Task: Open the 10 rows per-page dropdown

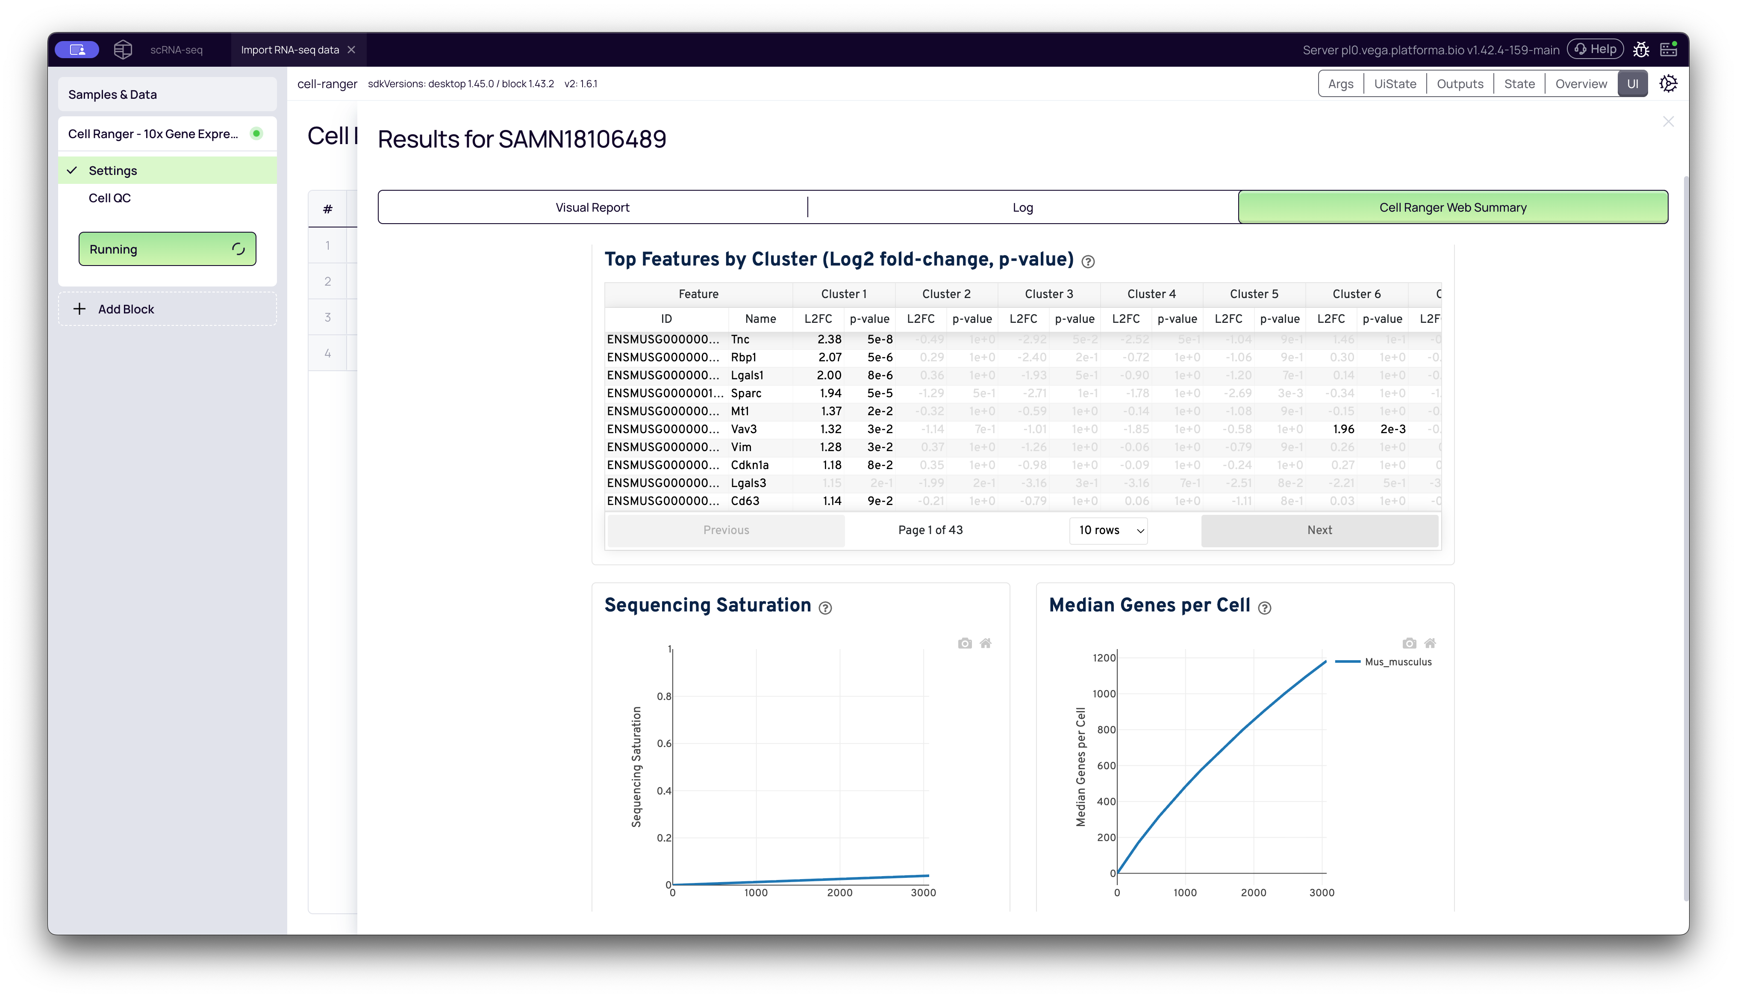Action: (x=1107, y=530)
